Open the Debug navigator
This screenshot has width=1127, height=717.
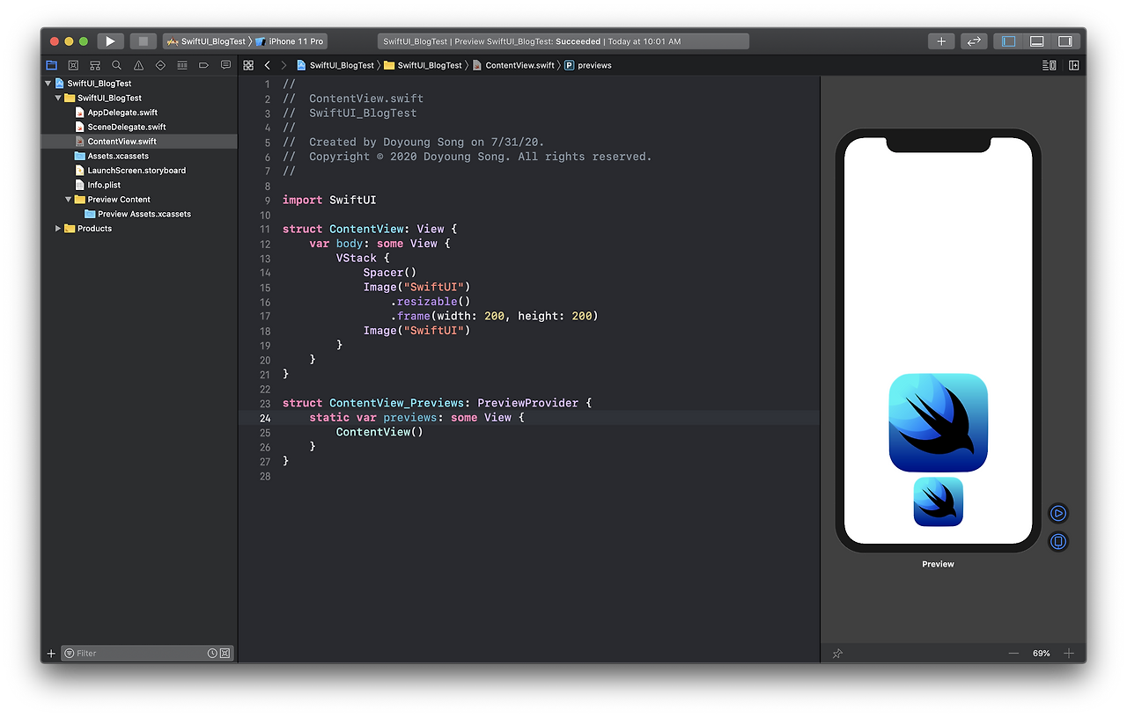point(182,65)
